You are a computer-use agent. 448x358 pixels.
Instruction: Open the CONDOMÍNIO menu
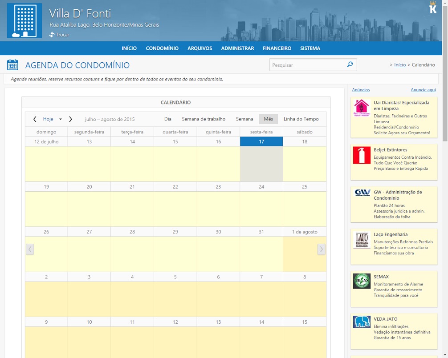[x=162, y=48]
